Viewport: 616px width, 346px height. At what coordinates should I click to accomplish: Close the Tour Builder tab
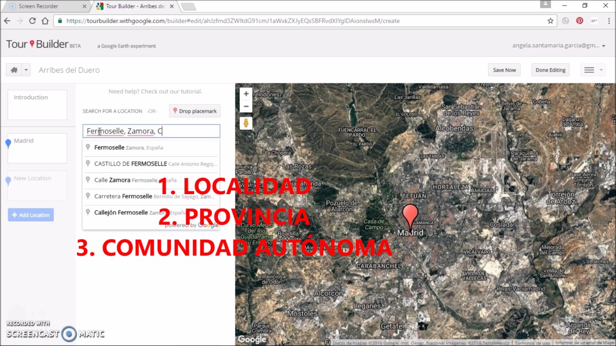click(171, 6)
